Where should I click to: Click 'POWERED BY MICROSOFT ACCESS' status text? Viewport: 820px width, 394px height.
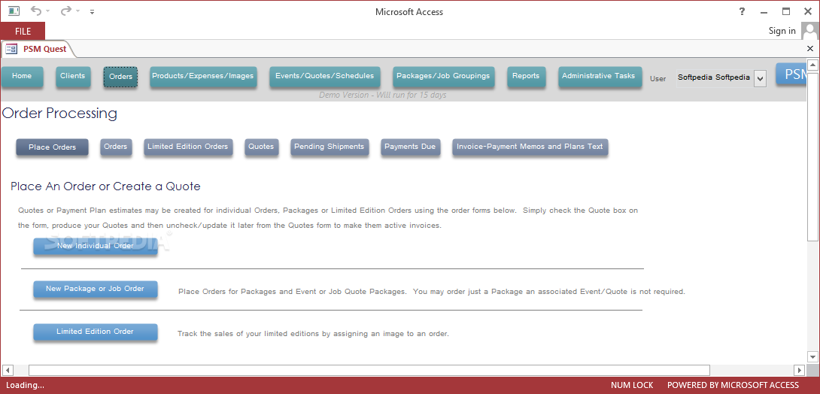click(x=733, y=385)
